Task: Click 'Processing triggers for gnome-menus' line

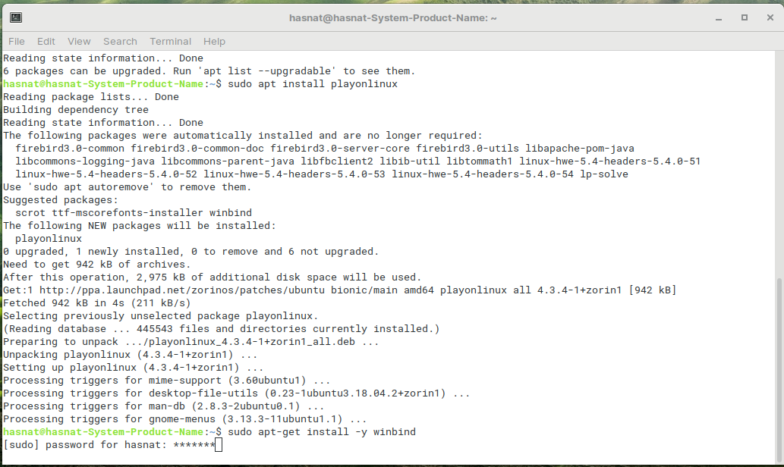Action: (185, 419)
